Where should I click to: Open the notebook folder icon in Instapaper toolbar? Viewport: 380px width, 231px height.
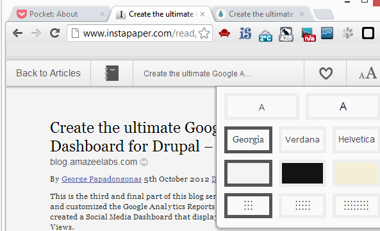click(x=112, y=73)
